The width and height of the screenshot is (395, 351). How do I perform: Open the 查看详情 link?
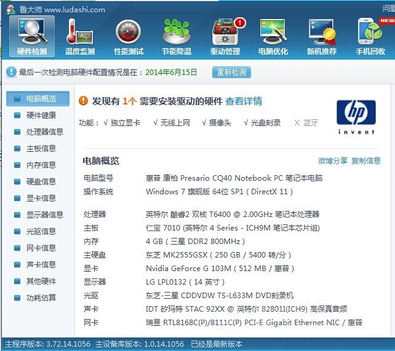click(x=244, y=101)
